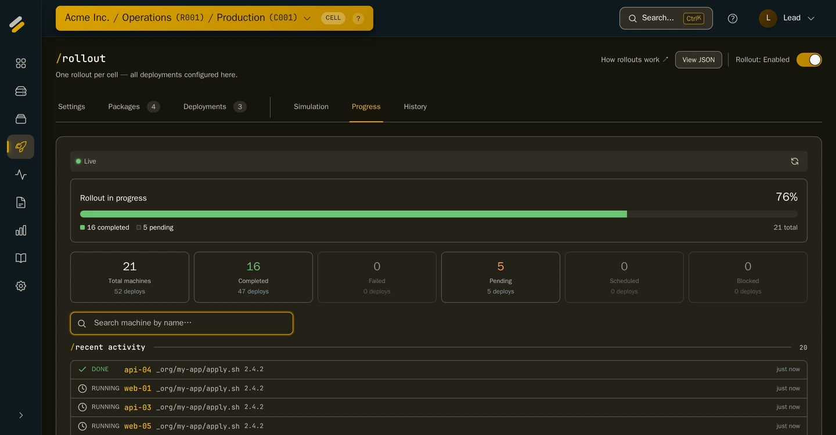This screenshot has height=435, width=836.
Task: Switch to the Packages tab
Action: coord(134,107)
